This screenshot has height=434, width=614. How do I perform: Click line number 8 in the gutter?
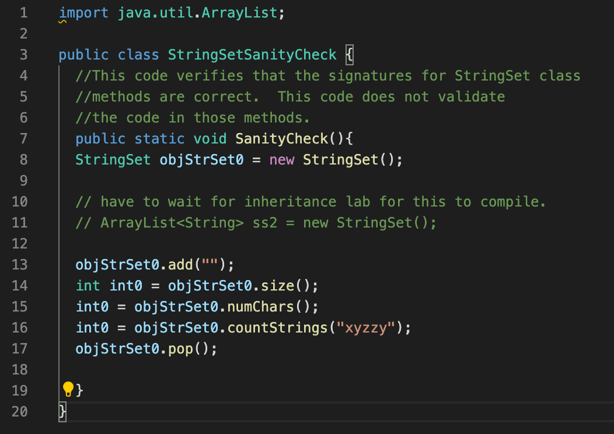23,159
